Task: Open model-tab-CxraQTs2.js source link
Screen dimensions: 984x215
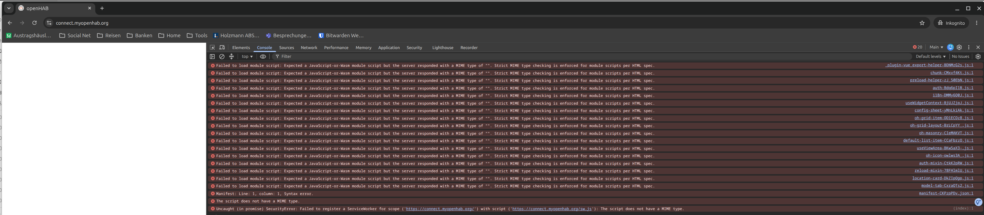Action: [x=947, y=186]
